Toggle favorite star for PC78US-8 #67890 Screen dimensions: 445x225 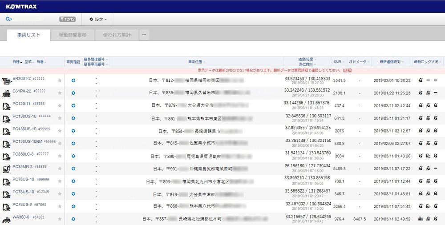(60, 206)
